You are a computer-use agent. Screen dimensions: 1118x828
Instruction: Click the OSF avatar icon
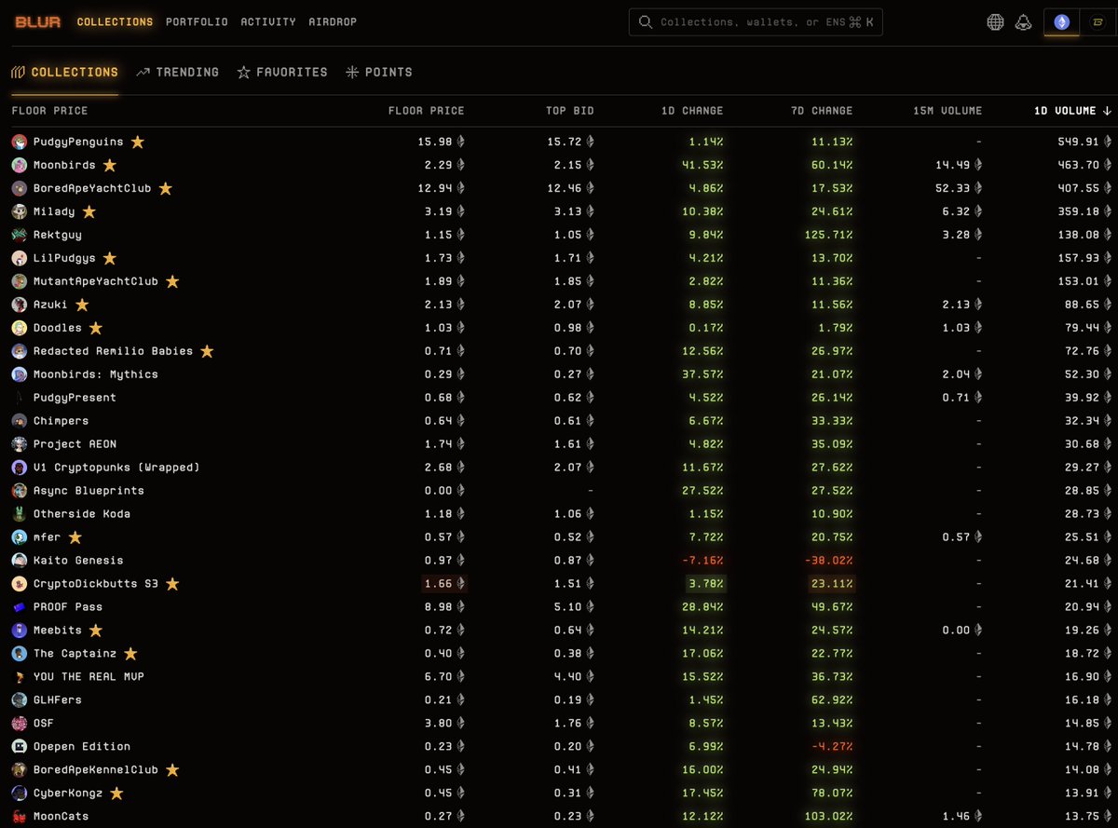coord(20,724)
